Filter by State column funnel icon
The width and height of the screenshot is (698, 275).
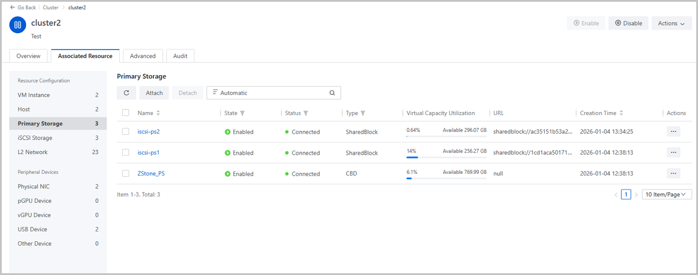pos(243,113)
